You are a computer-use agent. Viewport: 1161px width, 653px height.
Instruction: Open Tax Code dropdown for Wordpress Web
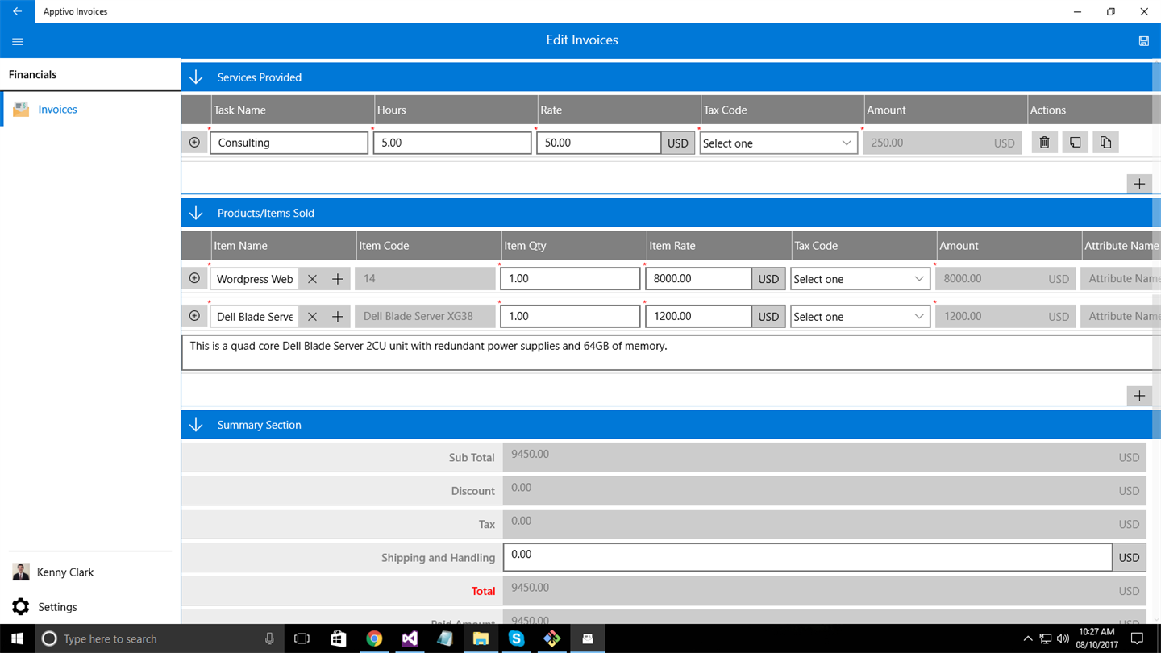click(860, 279)
